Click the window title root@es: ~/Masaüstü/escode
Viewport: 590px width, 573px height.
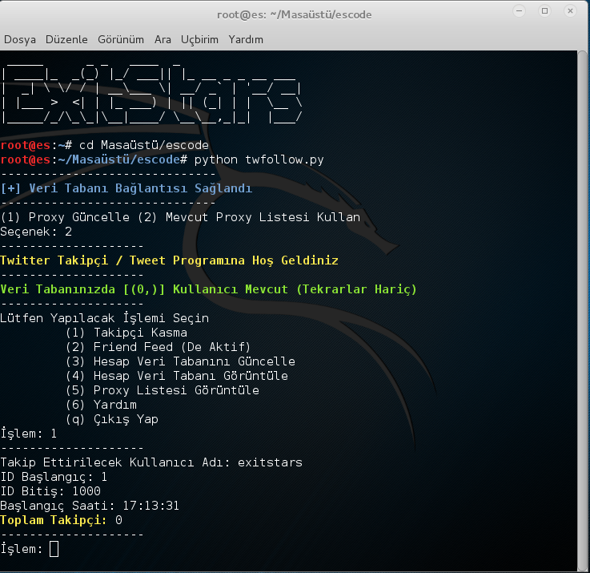[295, 14]
